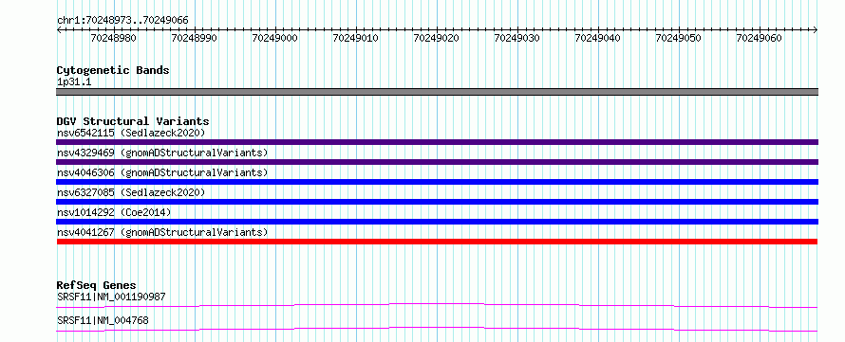
Task: Click the blue bar under nsv4046306
Action: pyautogui.click(x=437, y=182)
